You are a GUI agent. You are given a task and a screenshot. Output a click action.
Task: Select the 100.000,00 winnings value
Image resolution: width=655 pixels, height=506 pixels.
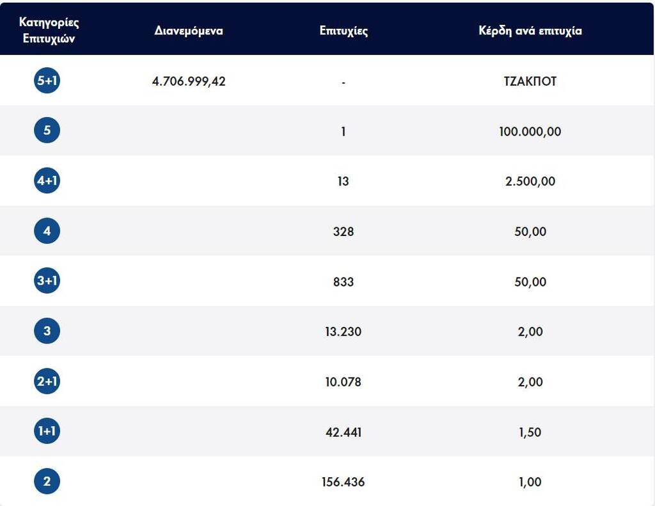pos(530,131)
